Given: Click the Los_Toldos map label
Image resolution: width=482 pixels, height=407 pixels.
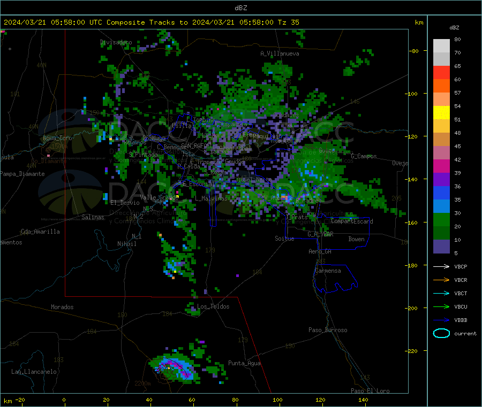Looking at the screenshot, I should click(213, 306).
